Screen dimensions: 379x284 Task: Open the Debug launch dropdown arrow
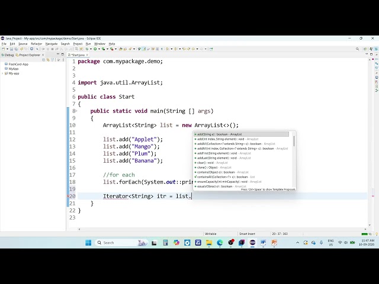91,49
